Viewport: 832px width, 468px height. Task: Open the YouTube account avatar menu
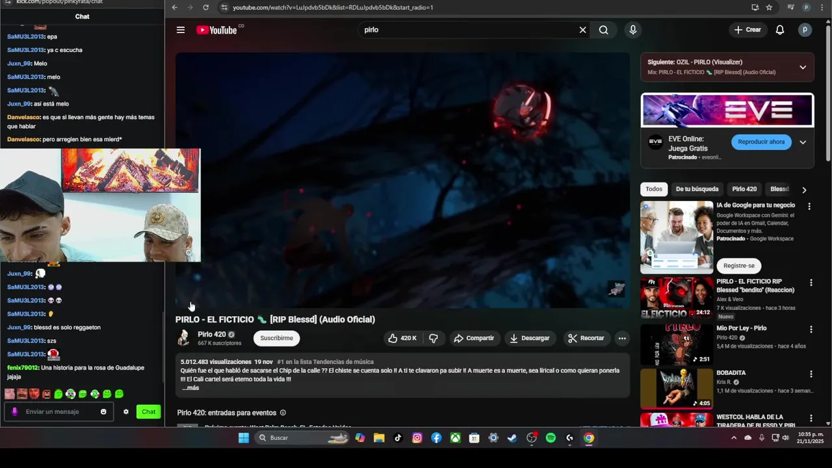coord(805,30)
